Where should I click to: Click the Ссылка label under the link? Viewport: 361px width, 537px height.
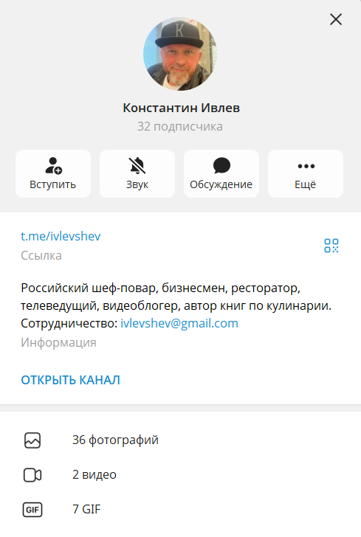(x=41, y=255)
